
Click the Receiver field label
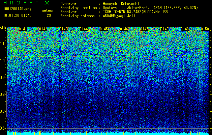68,12
